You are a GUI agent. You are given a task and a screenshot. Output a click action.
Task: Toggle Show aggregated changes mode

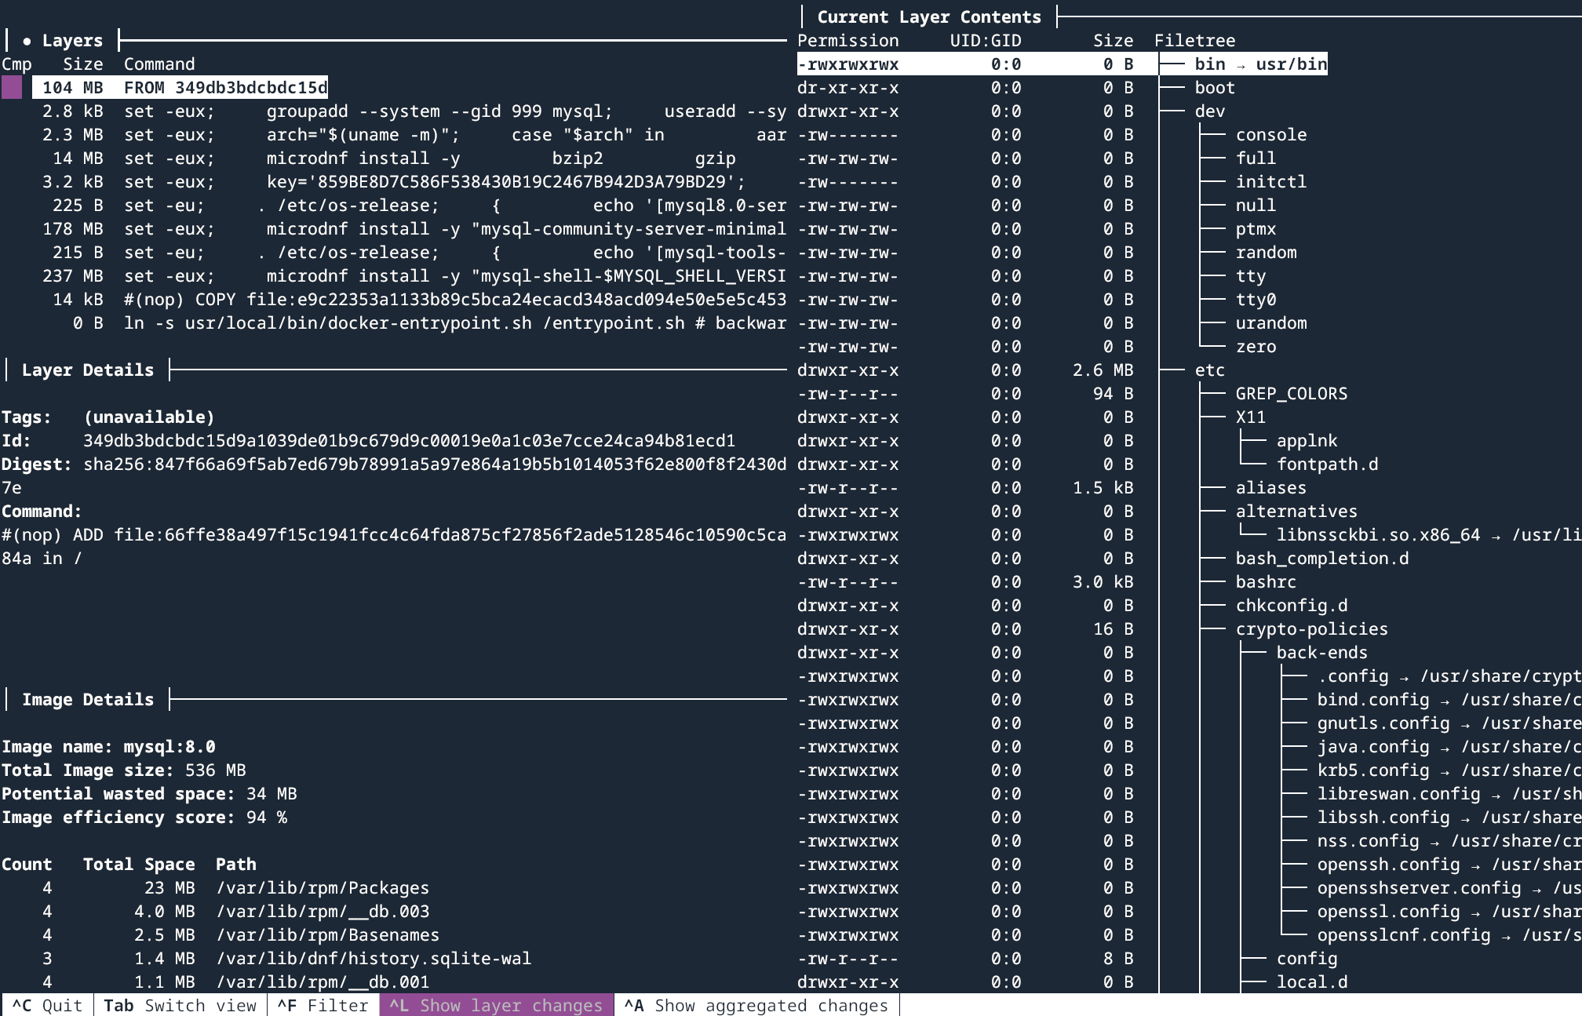click(x=756, y=1005)
